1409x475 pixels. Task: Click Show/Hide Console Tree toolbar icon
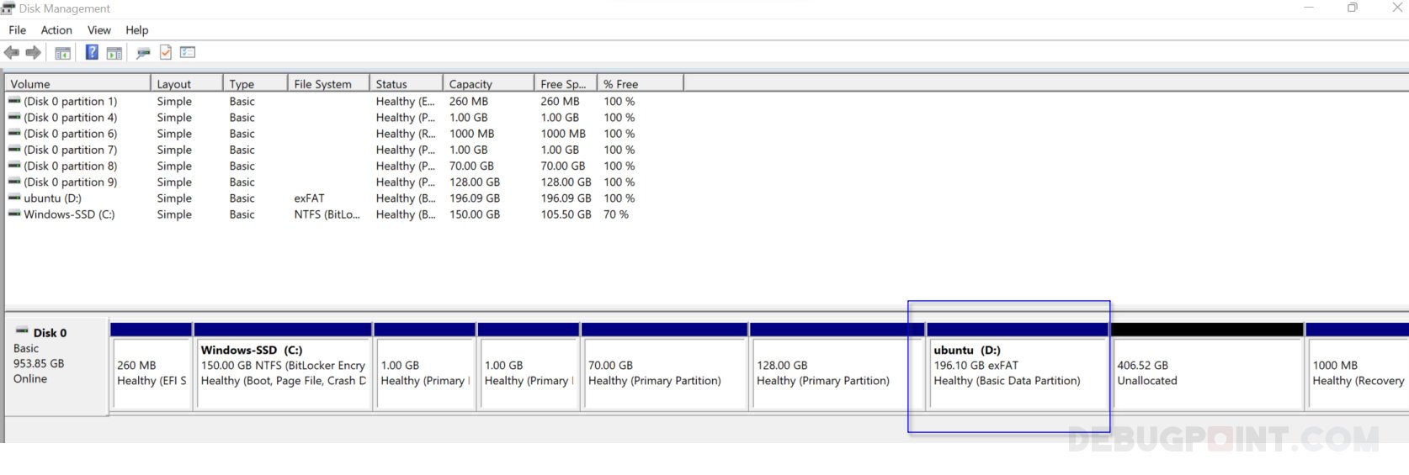click(x=63, y=53)
